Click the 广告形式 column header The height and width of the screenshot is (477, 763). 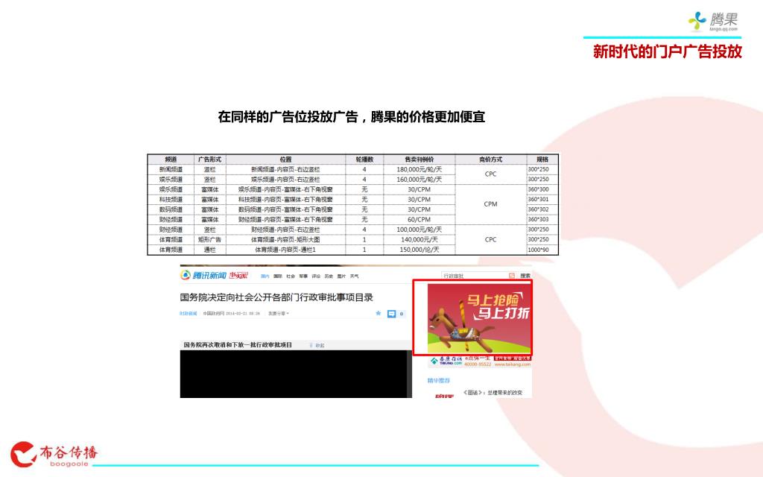209,159
